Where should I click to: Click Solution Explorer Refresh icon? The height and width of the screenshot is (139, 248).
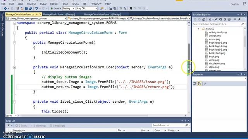pos(220,19)
